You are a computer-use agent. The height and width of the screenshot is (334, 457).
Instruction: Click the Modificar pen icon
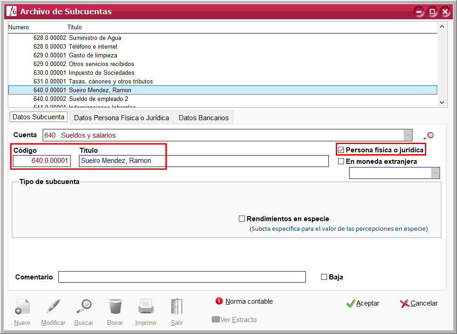tap(53, 306)
